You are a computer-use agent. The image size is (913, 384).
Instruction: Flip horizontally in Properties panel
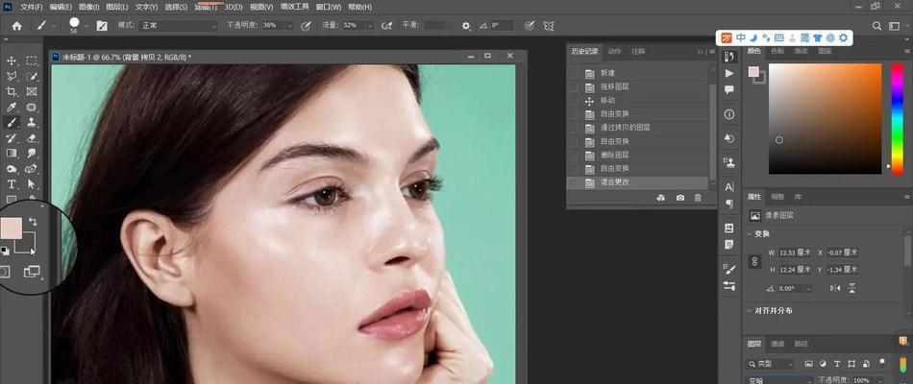tap(835, 289)
